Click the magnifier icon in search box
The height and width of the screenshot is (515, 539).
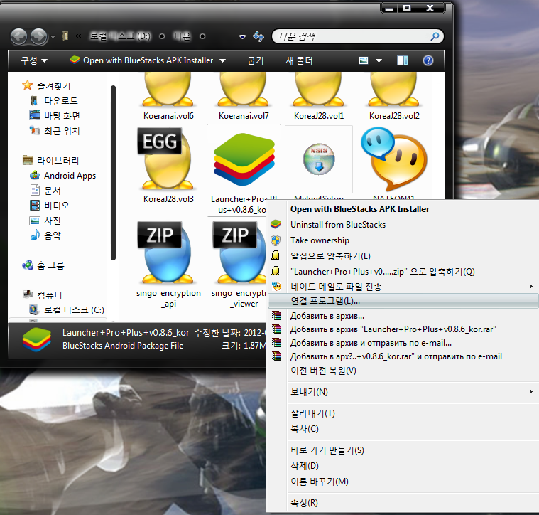(x=435, y=36)
